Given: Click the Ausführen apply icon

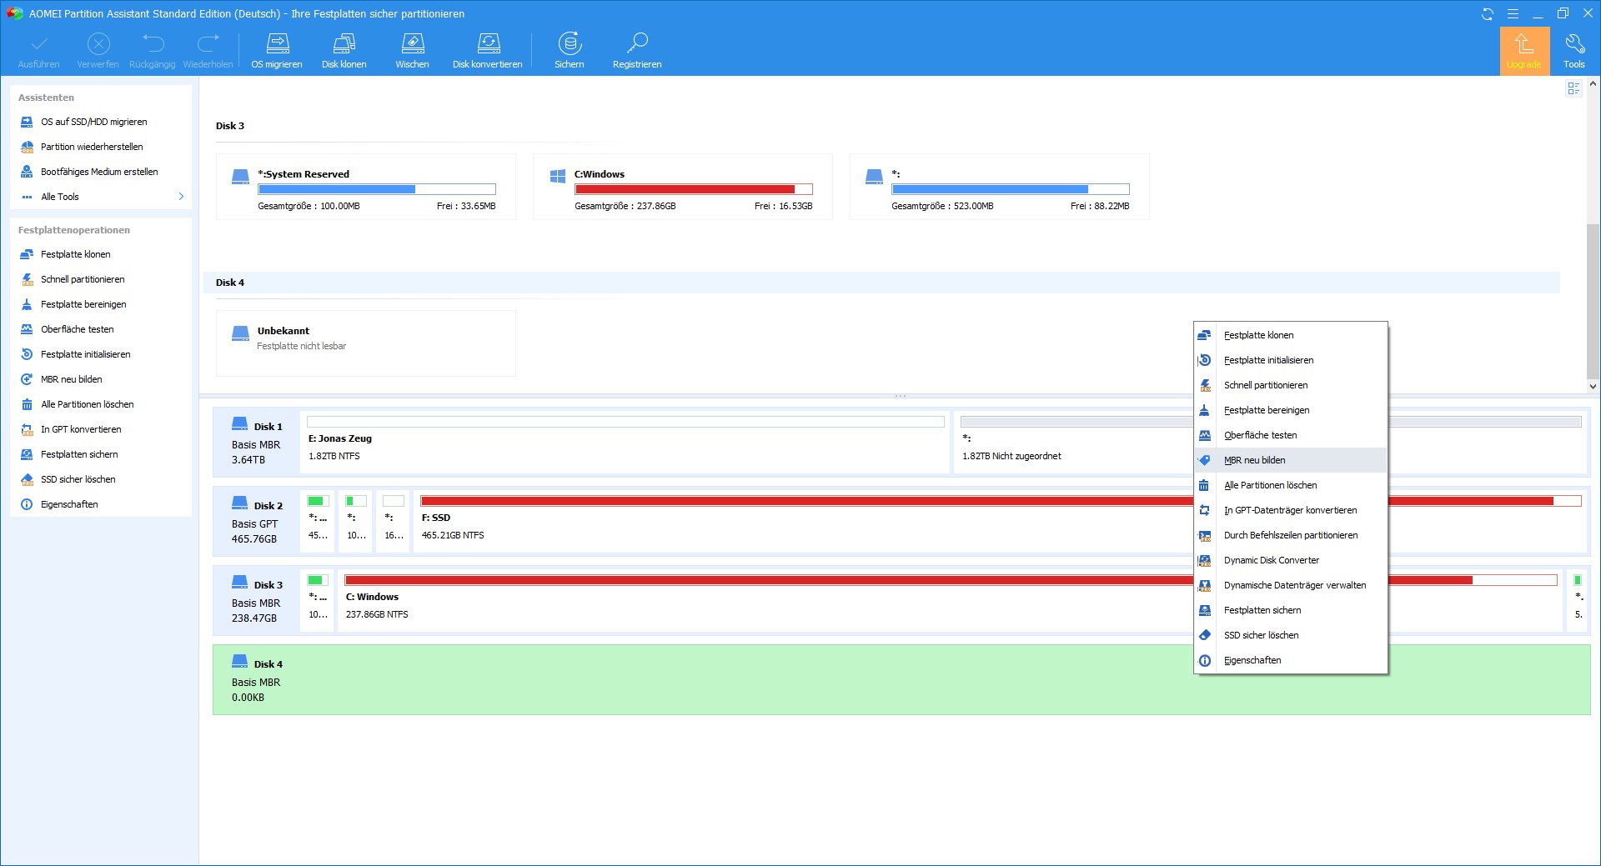Looking at the screenshot, I should click(x=39, y=50).
